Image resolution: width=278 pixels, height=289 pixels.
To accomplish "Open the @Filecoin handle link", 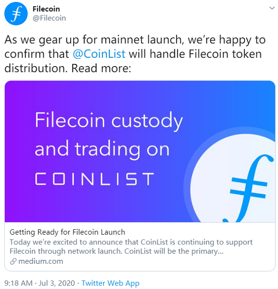I will coord(49,18).
